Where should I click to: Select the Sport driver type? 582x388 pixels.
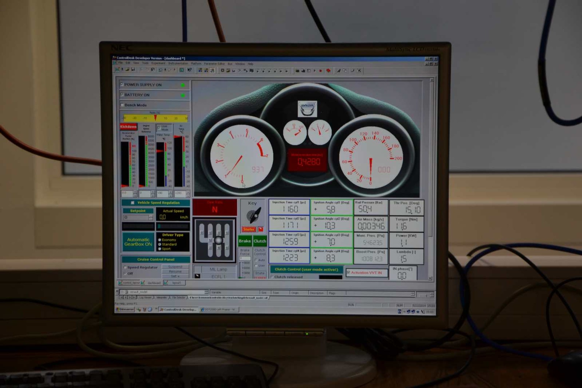160,249
